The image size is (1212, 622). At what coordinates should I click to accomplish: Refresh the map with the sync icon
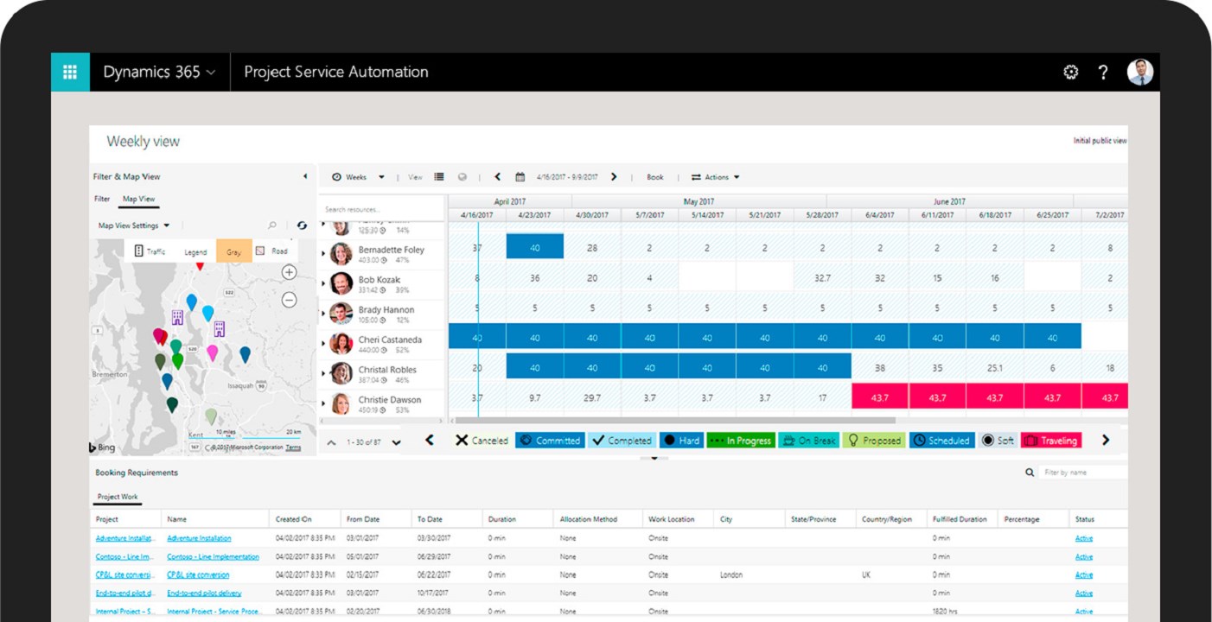point(302,225)
